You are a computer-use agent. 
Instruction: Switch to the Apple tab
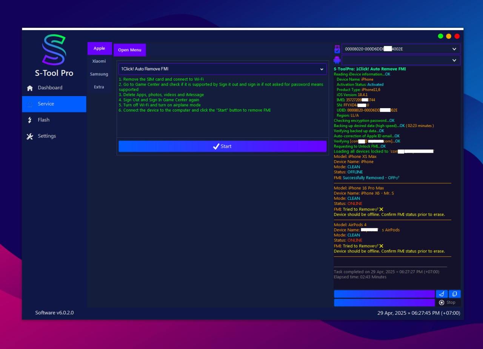100,48
